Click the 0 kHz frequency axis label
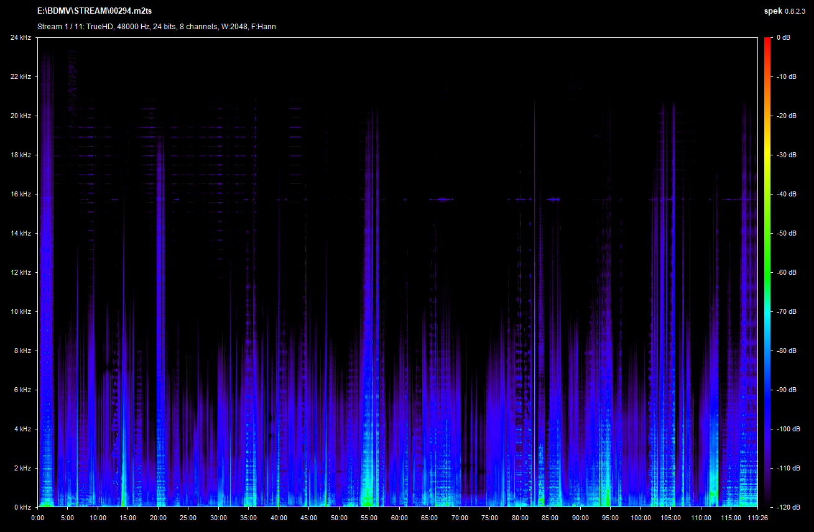 pyautogui.click(x=22, y=507)
